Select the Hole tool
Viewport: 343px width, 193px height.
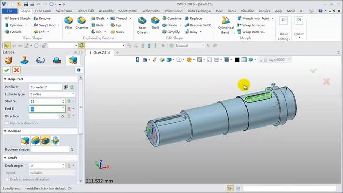[98, 25]
